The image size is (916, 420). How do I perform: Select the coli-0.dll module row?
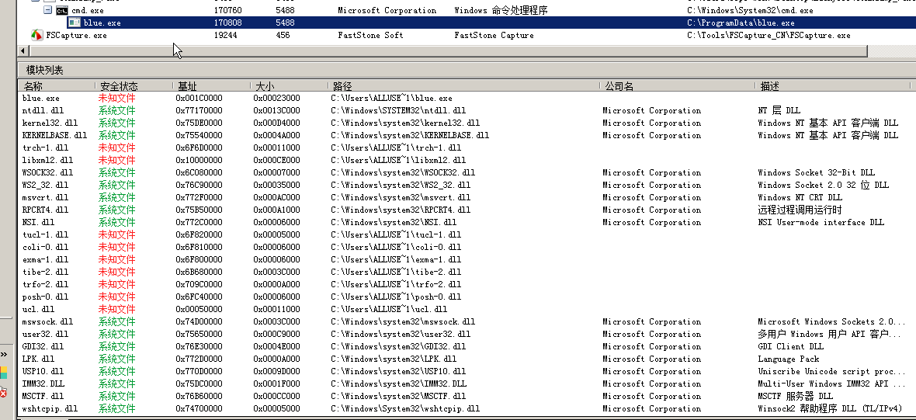coord(467,247)
